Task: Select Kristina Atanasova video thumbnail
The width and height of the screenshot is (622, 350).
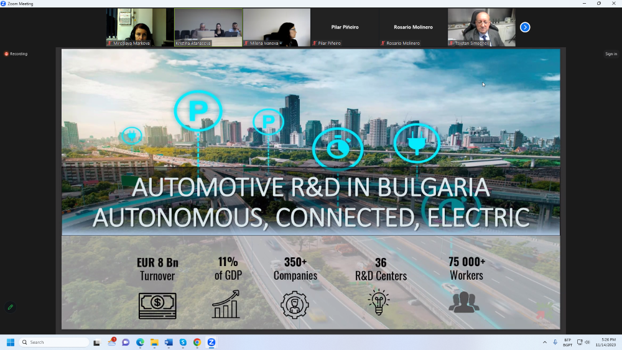Action: tap(208, 27)
